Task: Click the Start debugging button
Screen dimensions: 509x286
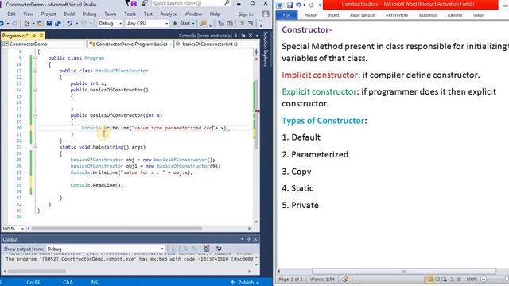Action: (x=182, y=23)
